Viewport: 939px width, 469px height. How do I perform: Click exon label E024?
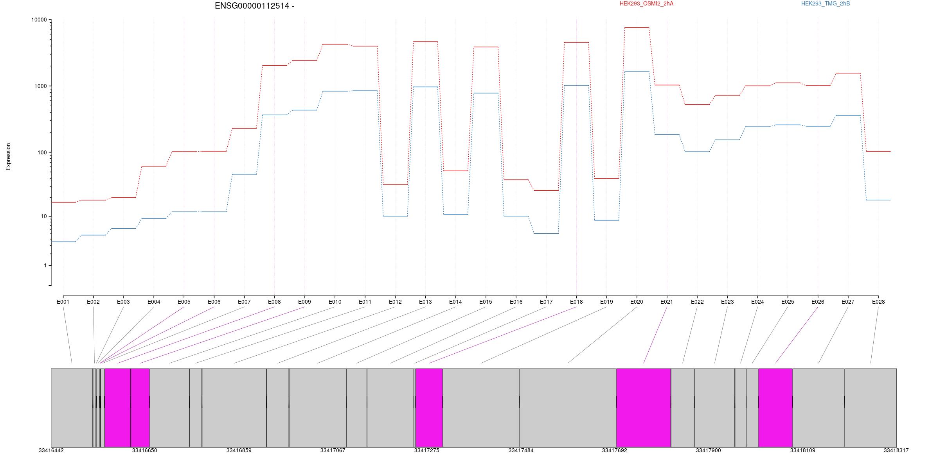[757, 302]
